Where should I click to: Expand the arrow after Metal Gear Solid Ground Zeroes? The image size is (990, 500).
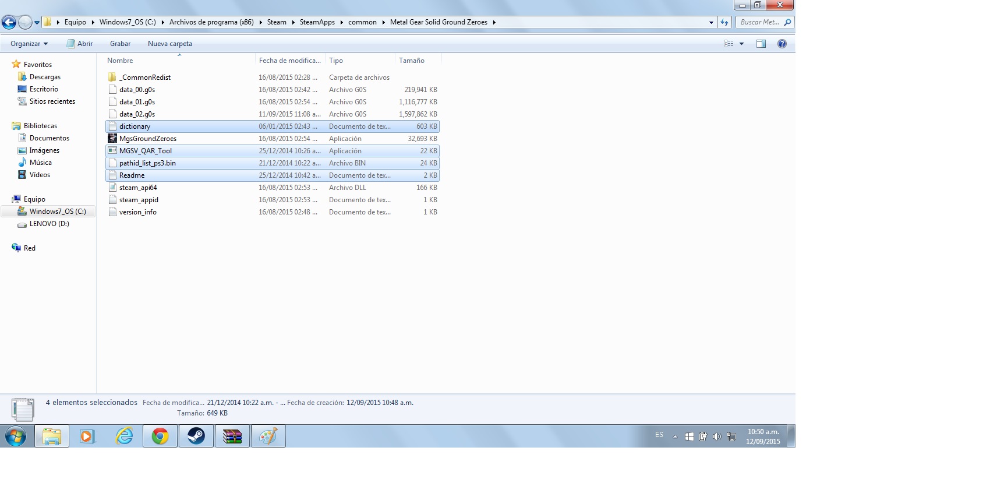pos(494,22)
